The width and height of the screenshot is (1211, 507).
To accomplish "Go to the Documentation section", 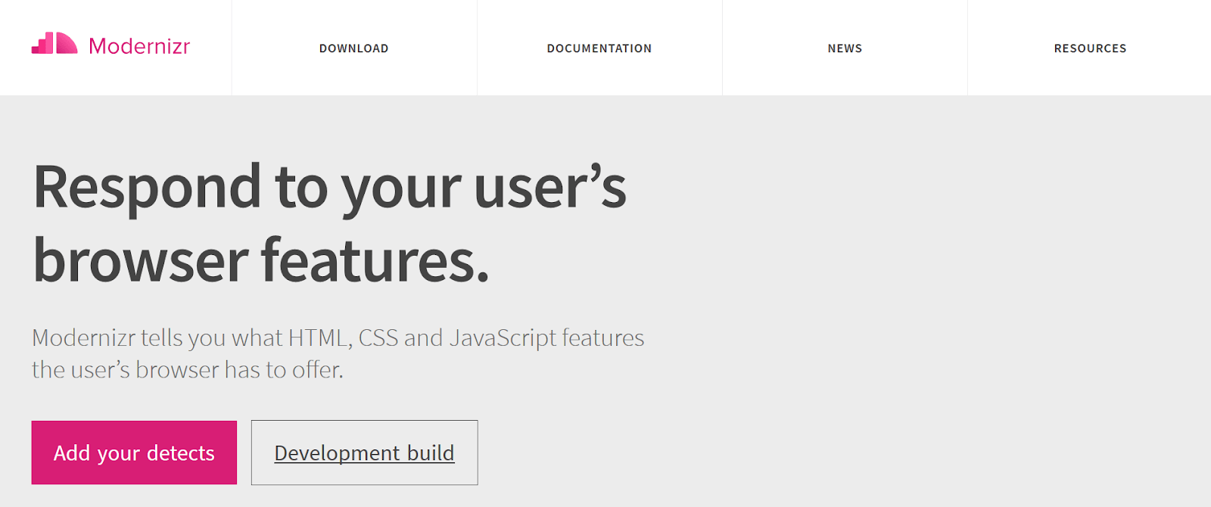I will click(x=599, y=48).
